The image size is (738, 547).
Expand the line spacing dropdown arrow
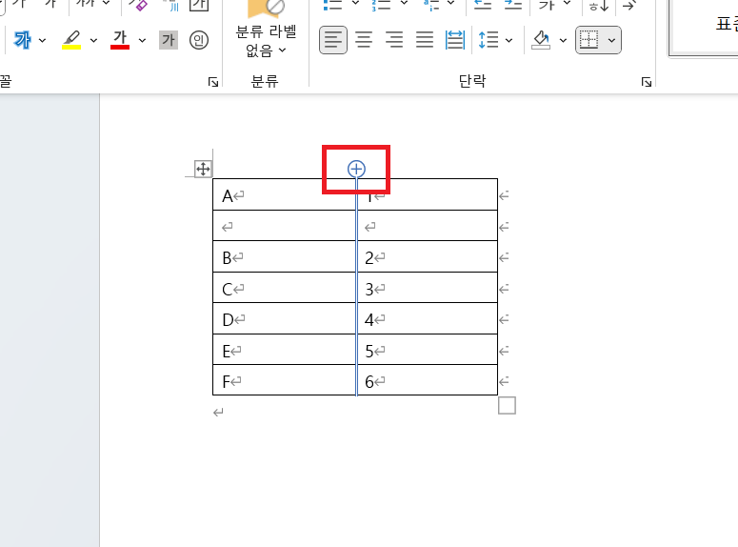click(x=509, y=41)
